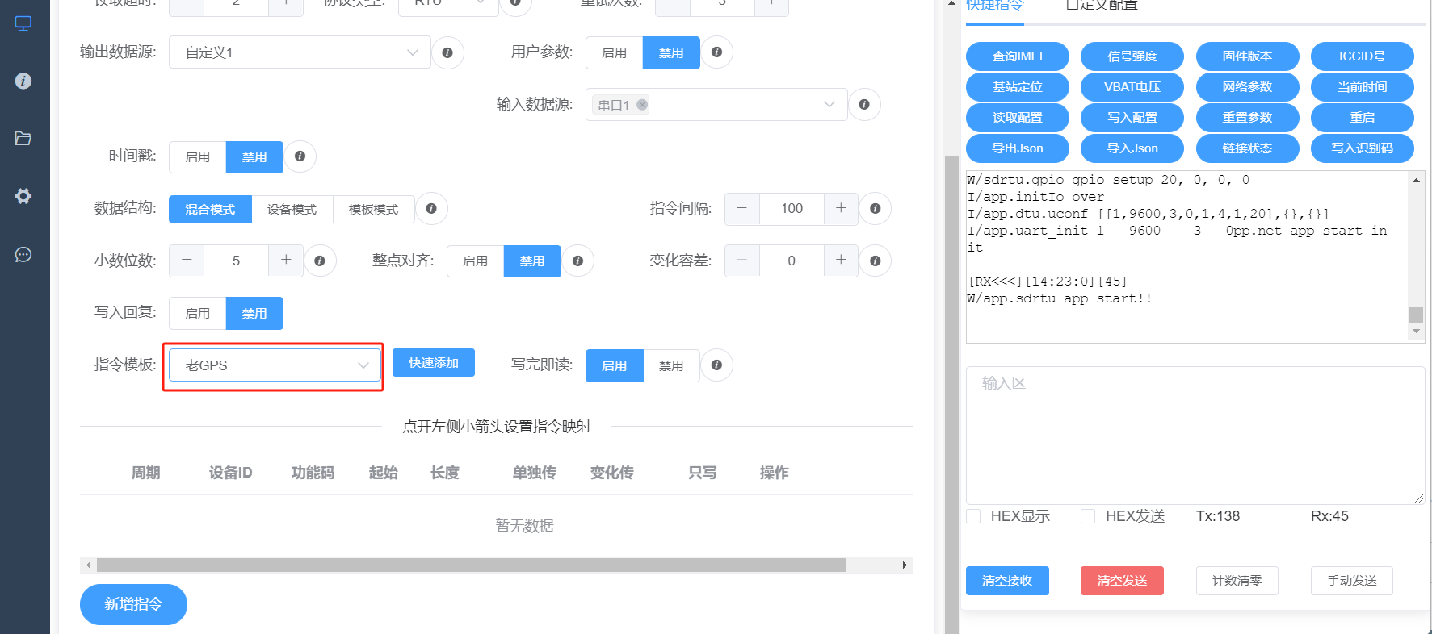Viewport: 1432px width, 634px height.
Task: Click the 重启 button
Action: pos(1363,118)
